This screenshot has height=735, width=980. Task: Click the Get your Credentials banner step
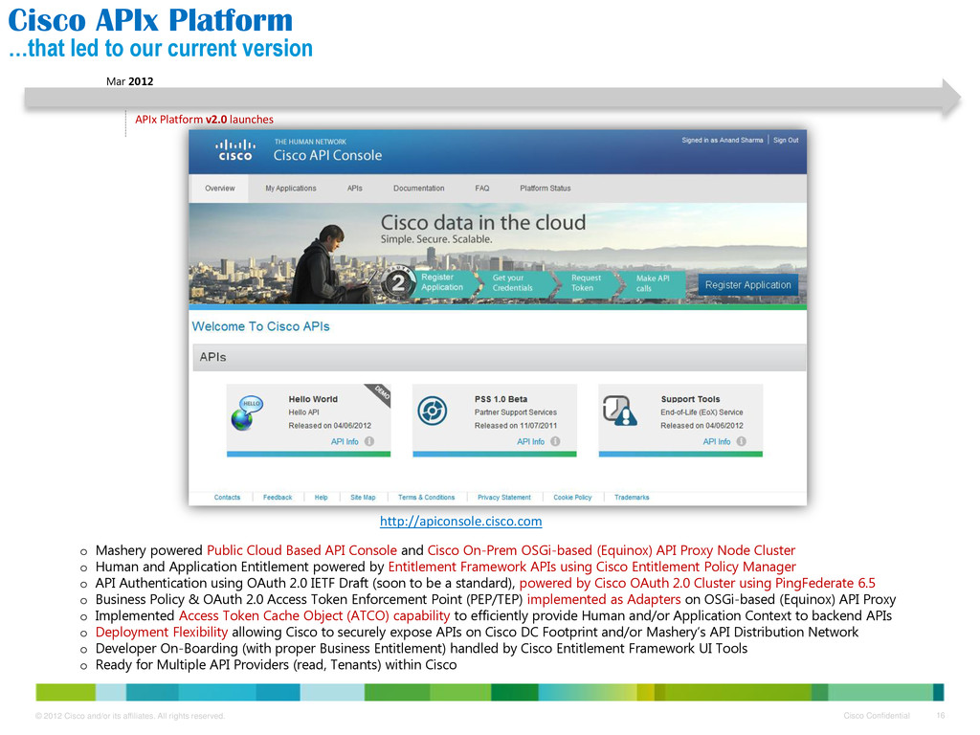(x=515, y=282)
